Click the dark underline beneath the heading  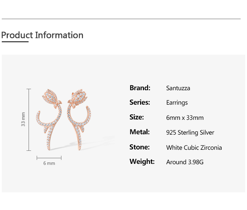click(15, 42)
